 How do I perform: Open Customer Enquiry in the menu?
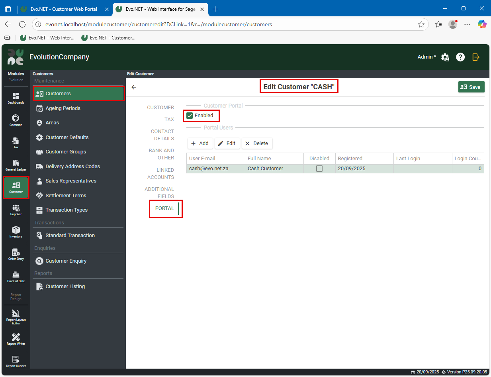66,261
